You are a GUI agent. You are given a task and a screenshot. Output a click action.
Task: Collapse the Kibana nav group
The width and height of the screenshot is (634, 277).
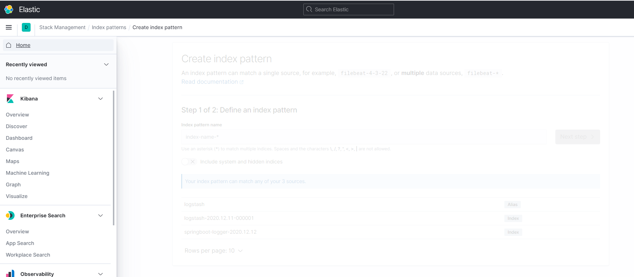[x=101, y=99]
